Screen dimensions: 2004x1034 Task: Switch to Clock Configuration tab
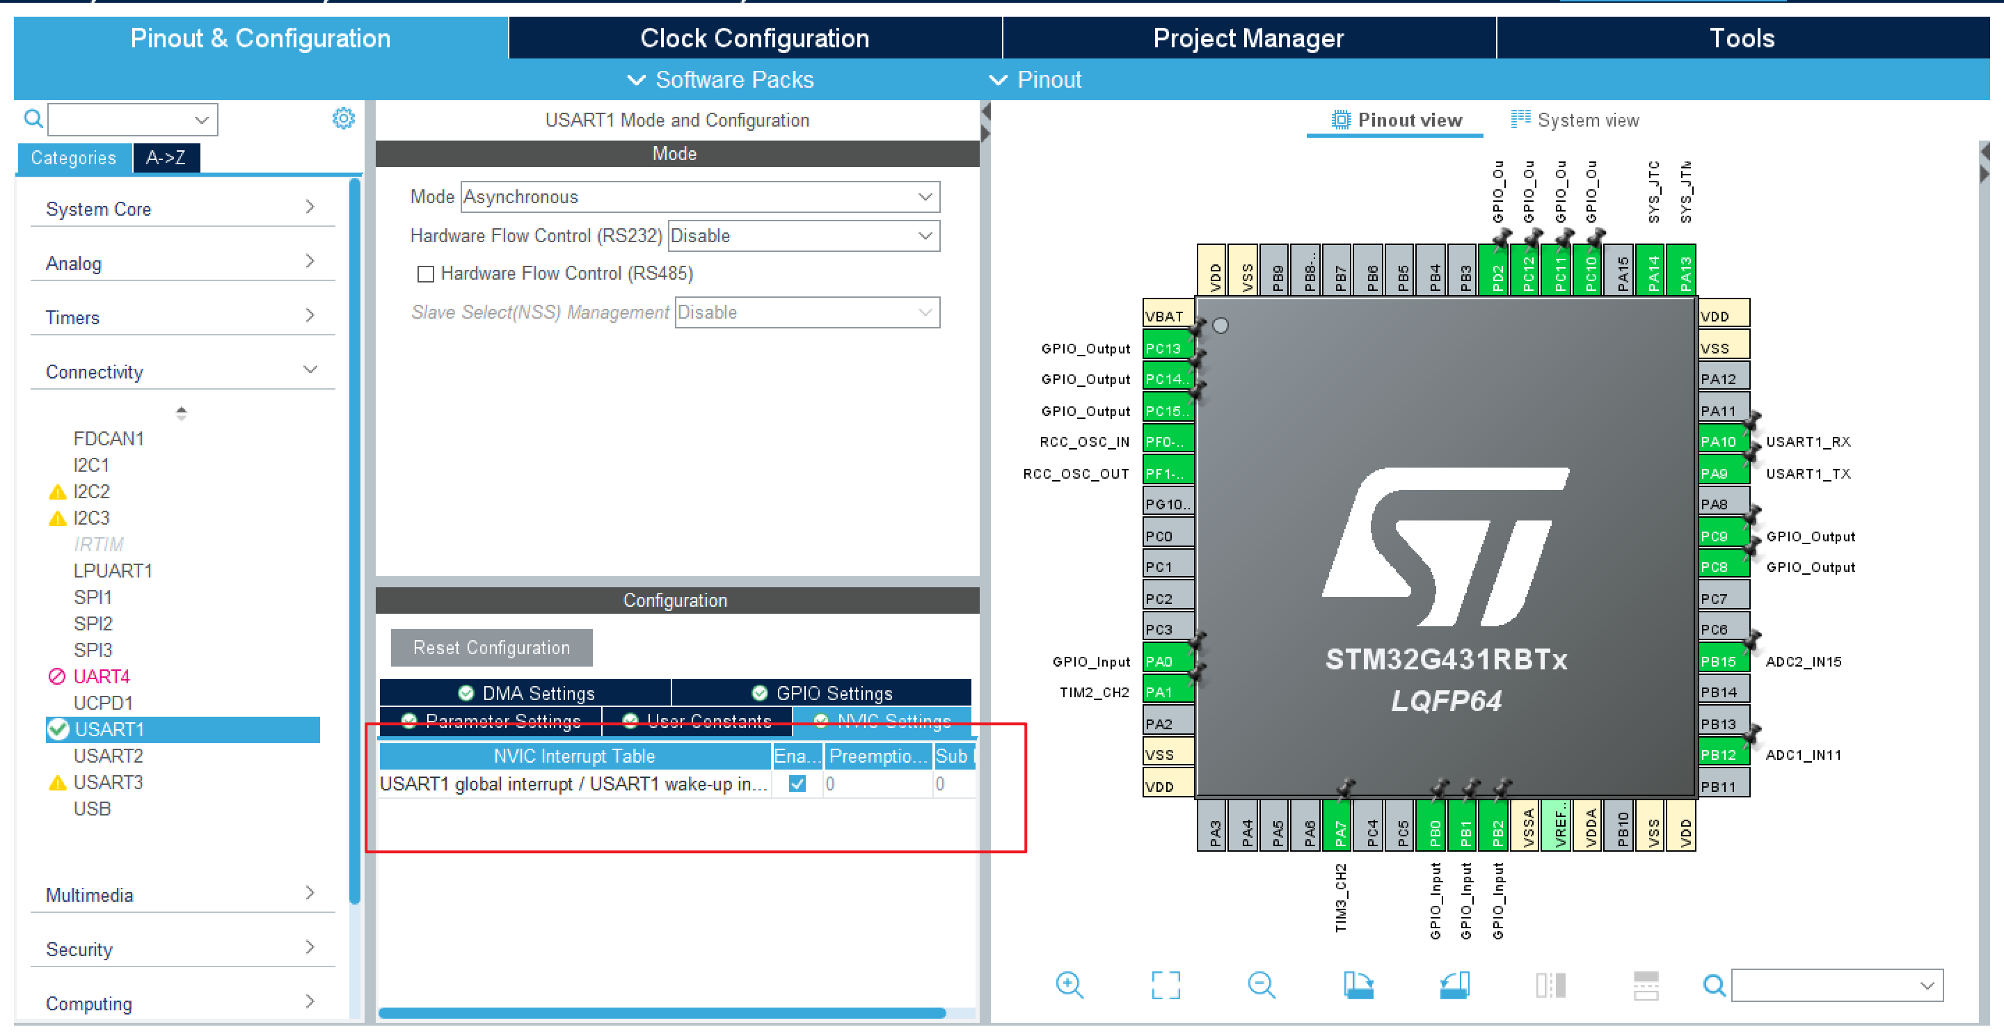click(x=754, y=38)
